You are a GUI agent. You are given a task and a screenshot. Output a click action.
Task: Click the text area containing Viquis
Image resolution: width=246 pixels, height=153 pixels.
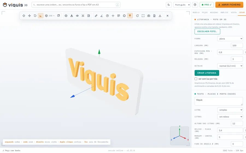pyautogui.click(x=219, y=101)
